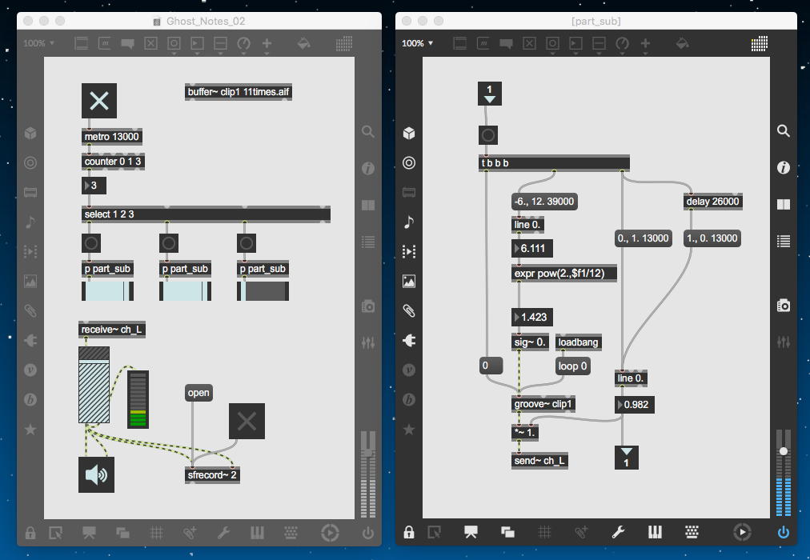Open keyboard shortcuts icon in part_sub bottom bar
This screenshot has height=560, width=810.
[x=692, y=532]
